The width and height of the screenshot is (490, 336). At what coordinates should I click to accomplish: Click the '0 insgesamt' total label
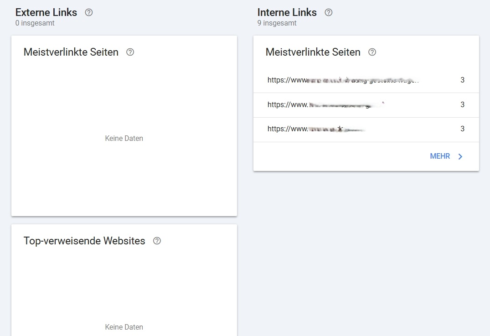point(35,23)
